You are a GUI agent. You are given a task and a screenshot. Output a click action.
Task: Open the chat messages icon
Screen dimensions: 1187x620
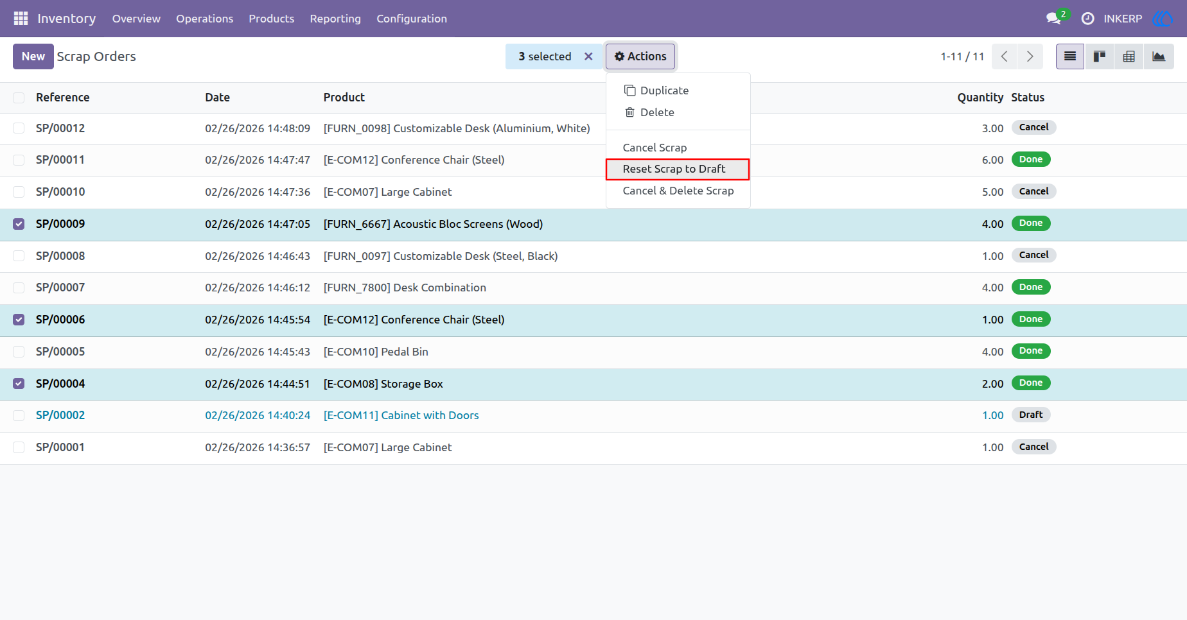point(1054,19)
